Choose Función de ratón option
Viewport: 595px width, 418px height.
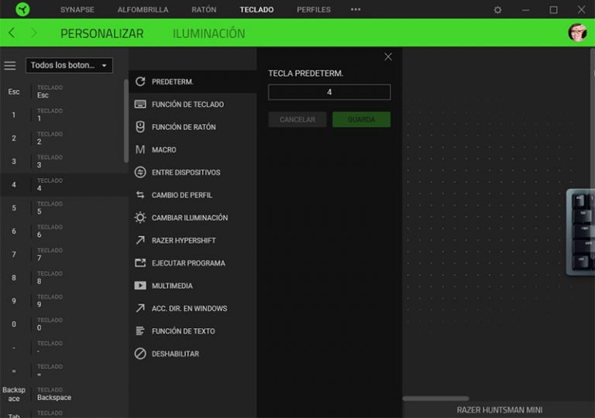(x=193, y=127)
